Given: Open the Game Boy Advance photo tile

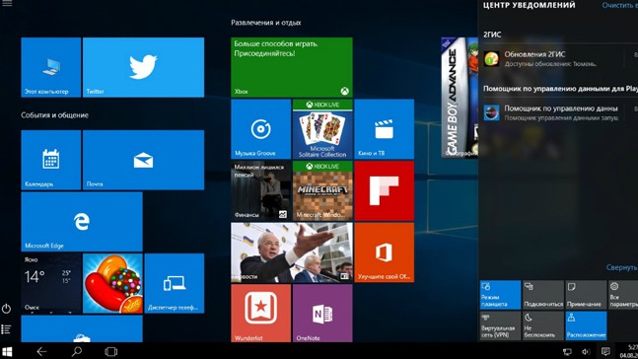Looking at the screenshot, I should (x=460, y=98).
